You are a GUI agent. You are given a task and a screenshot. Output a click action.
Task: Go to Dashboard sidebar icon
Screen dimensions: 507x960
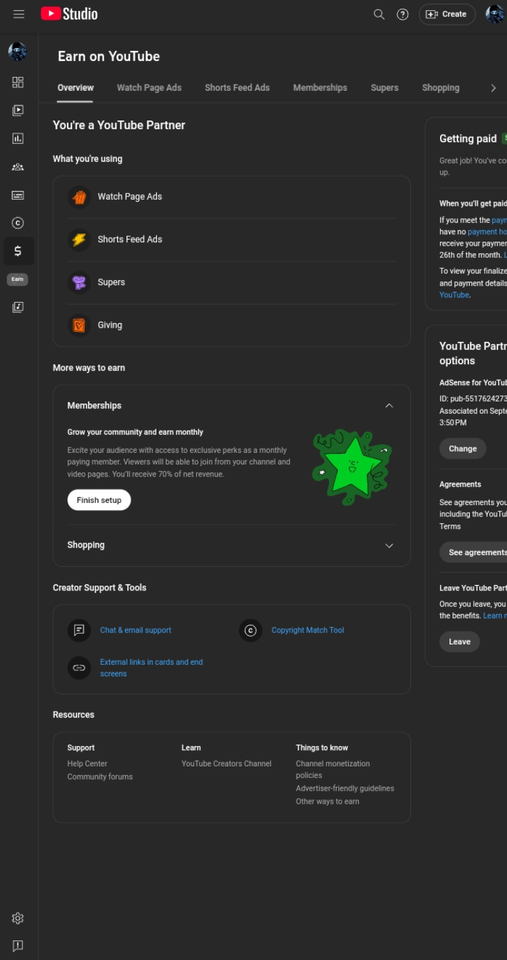point(18,82)
